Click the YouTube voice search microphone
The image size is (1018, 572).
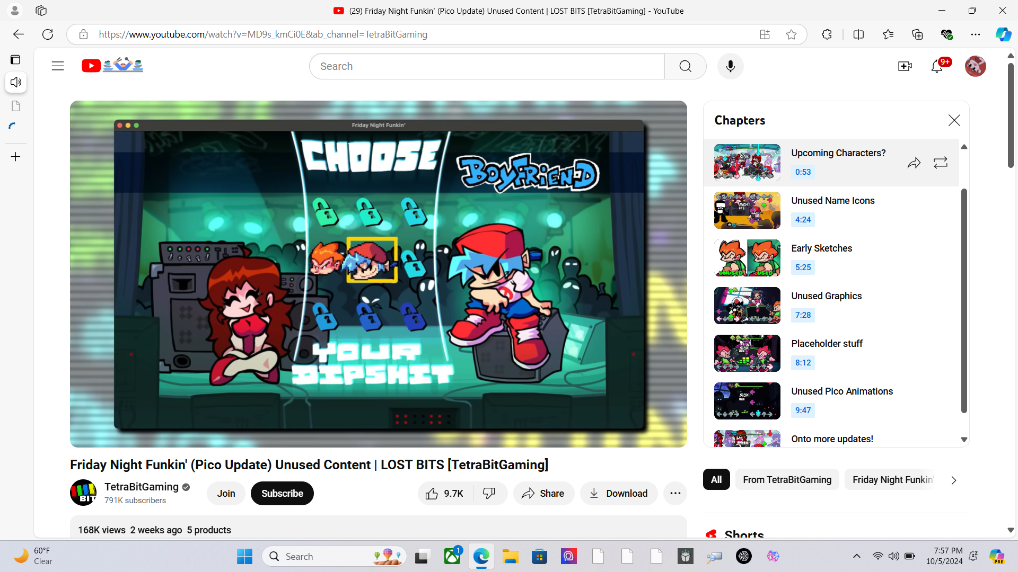click(730, 66)
